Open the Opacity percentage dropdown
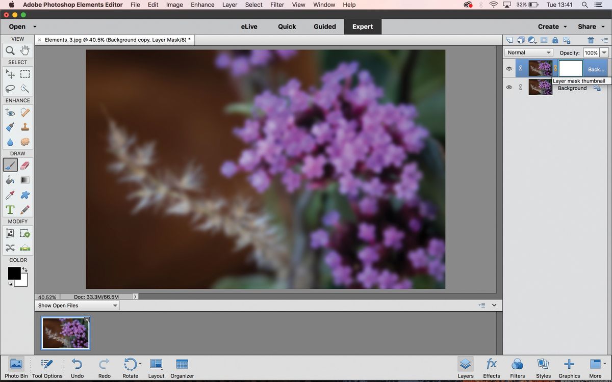Viewport: 612px width, 382px height. coord(603,52)
